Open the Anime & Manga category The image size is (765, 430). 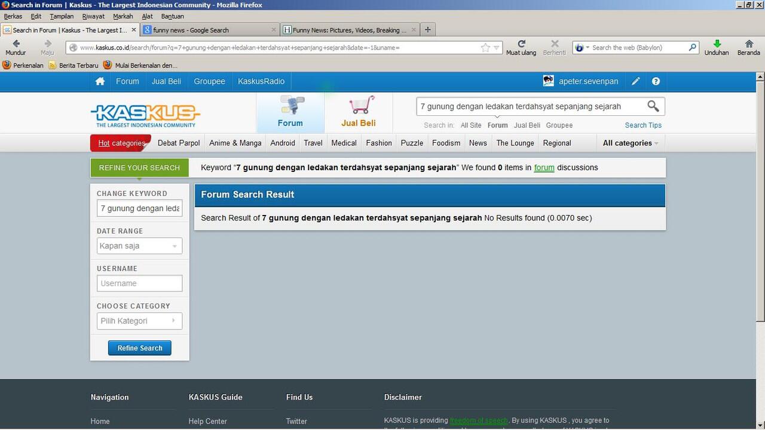pyautogui.click(x=235, y=143)
